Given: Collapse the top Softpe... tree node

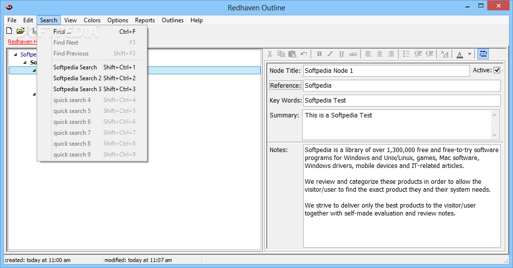Looking at the screenshot, I should point(15,54).
